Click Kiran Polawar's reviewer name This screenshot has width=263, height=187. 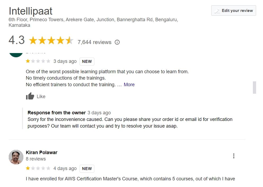point(41,152)
